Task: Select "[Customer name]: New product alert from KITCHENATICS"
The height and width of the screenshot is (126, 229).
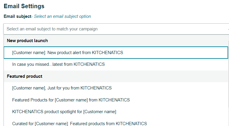Action: click(67, 53)
